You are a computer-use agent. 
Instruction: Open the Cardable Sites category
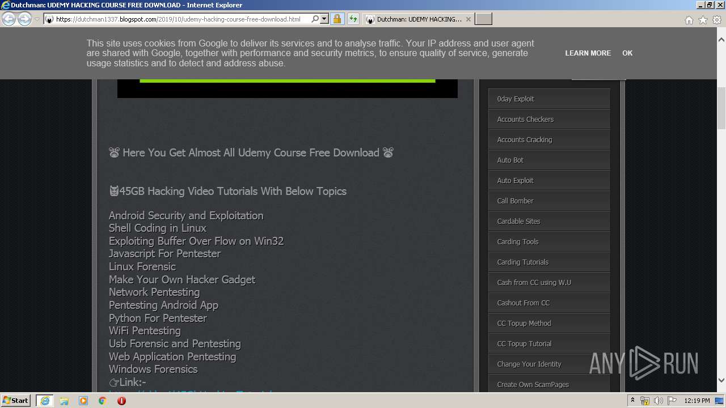[x=549, y=221]
